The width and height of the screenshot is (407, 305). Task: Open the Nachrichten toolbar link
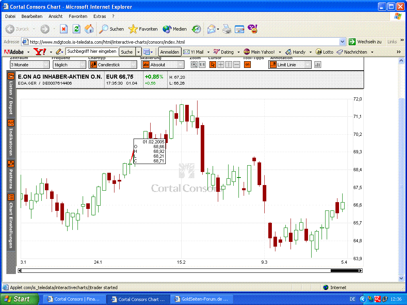352,52
